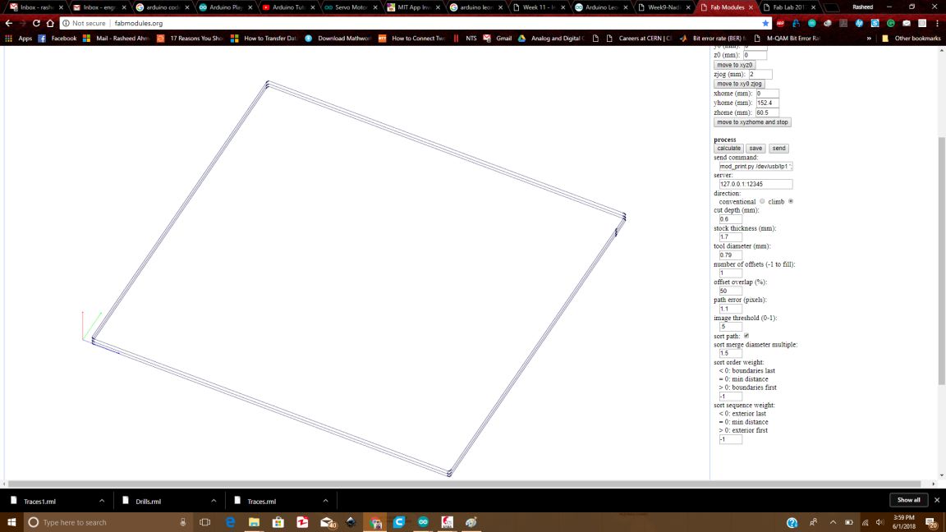Viewport: 946px width, 532px height.
Task: Click the zhome (mm) field showing 60.5
Action: [x=767, y=112]
